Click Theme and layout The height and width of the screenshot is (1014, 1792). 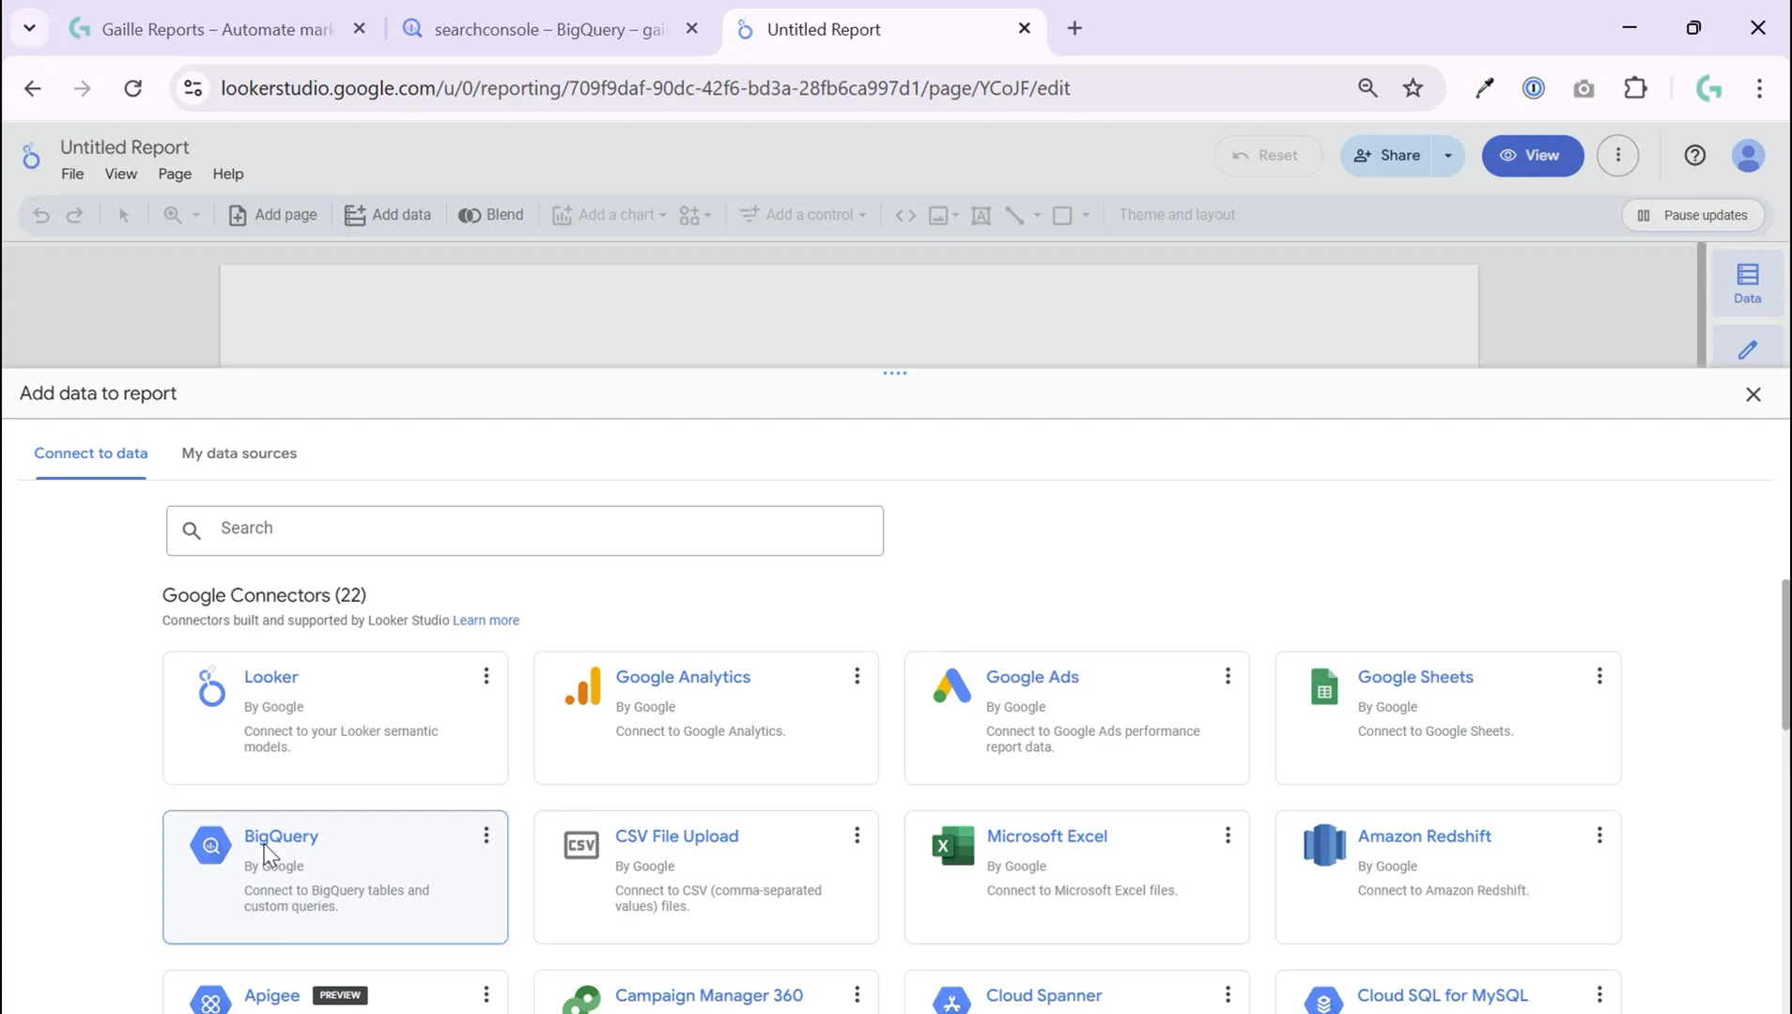pos(1177,215)
